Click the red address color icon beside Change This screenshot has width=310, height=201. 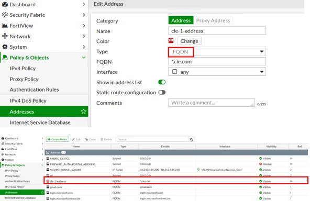tap(171, 41)
